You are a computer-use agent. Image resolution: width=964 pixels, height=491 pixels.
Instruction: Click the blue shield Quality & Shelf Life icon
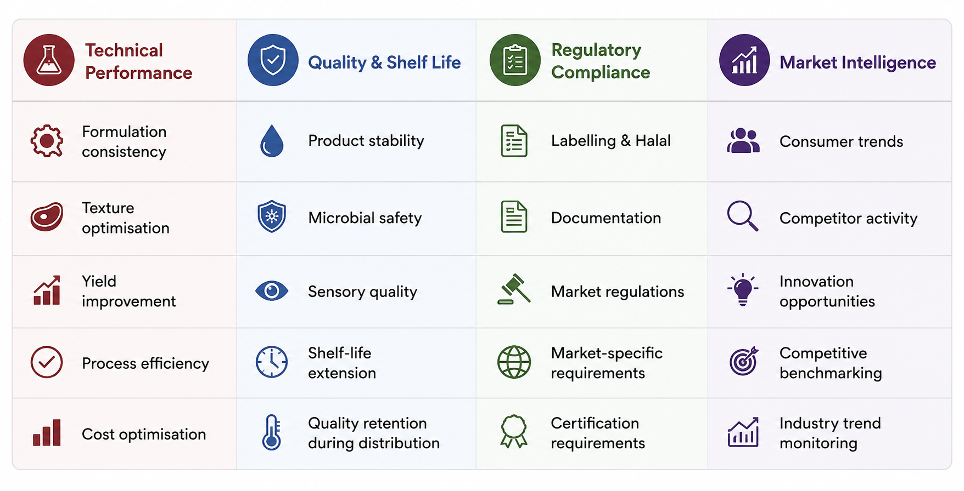(273, 60)
